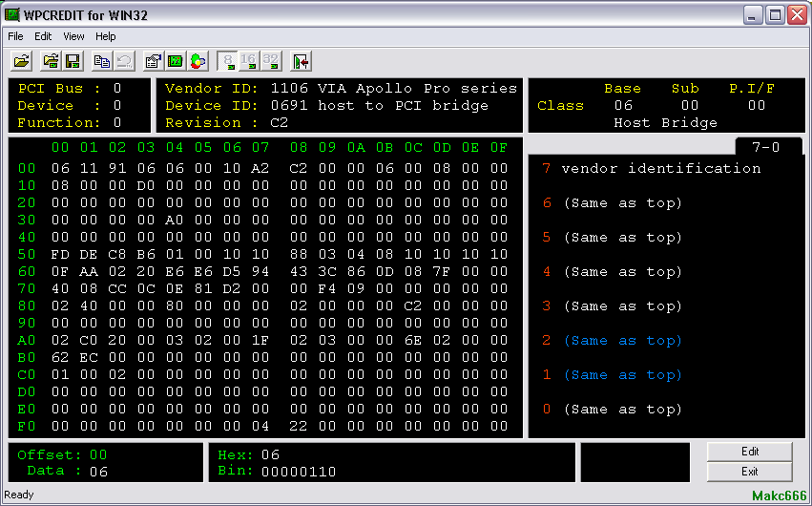Select hex byte 22 in row F0
The width and height of the screenshot is (812, 506).
pos(299,426)
